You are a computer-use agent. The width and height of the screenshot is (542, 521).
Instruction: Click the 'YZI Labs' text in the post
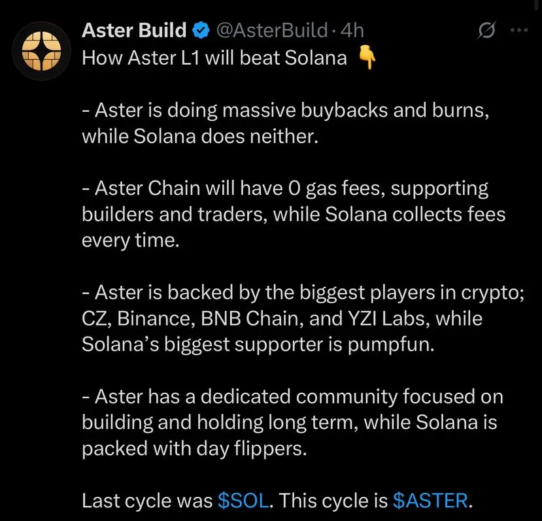[x=388, y=318]
